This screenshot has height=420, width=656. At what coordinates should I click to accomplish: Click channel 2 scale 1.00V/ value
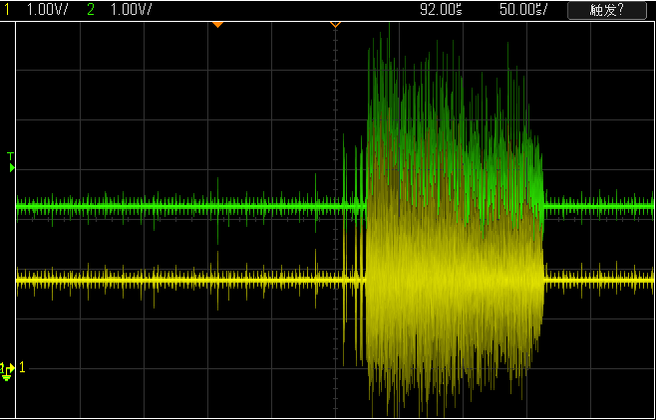[x=131, y=10]
